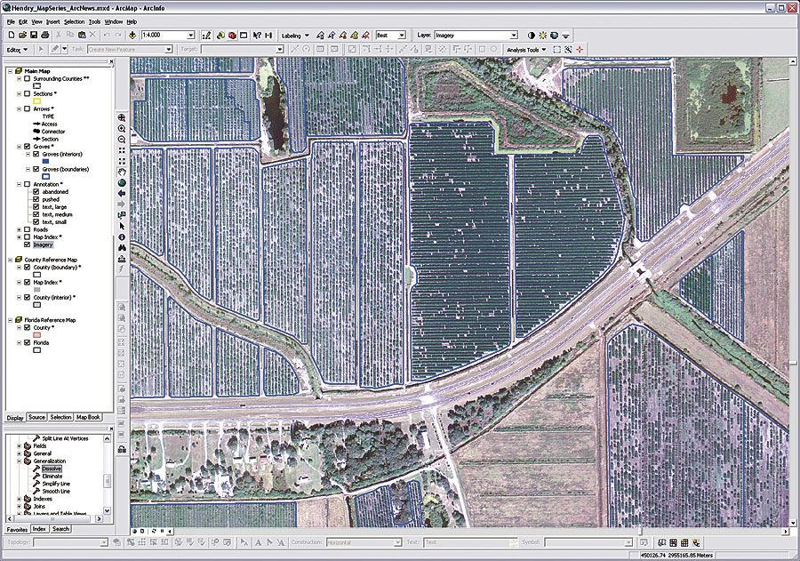
Task: Open the ArcToolbox red toolbox icon
Action: [232, 36]
